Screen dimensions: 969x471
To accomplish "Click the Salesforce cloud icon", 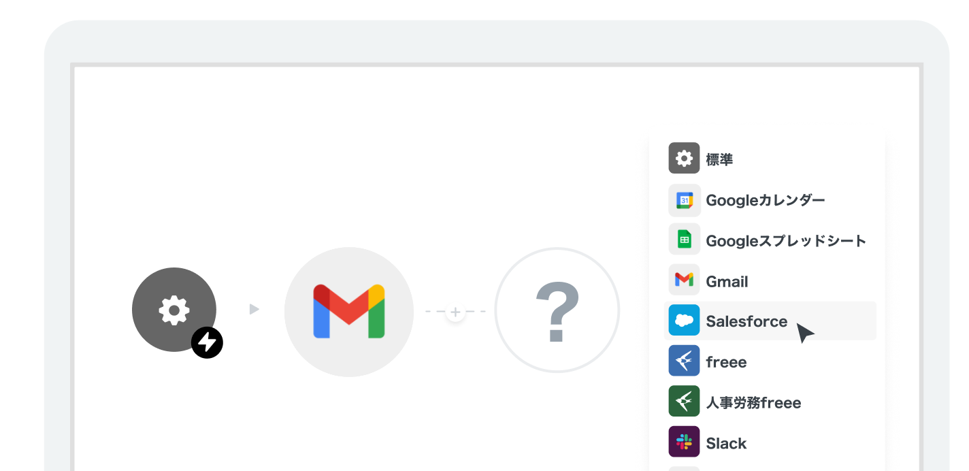I will 684,321.
